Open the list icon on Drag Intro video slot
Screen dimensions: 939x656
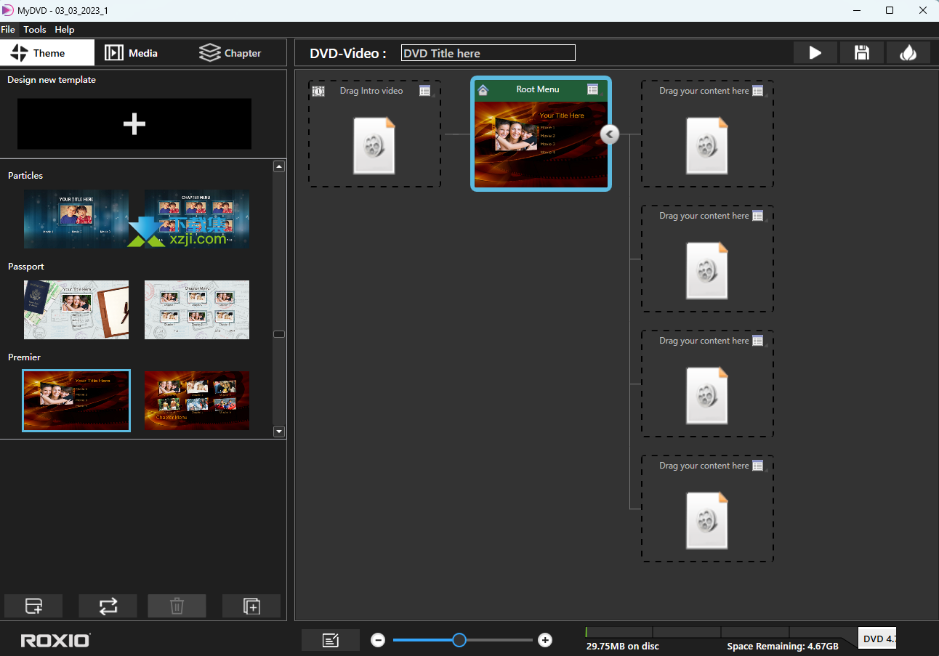(425, 91)
